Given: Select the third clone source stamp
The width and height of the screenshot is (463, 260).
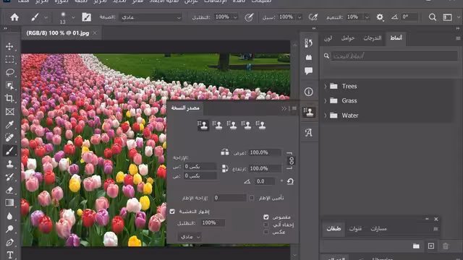Looking at the screenshot, I should tap(231, 125).
